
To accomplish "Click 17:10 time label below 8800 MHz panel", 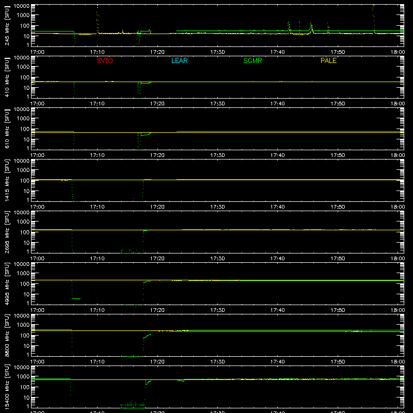I will 97,362.
